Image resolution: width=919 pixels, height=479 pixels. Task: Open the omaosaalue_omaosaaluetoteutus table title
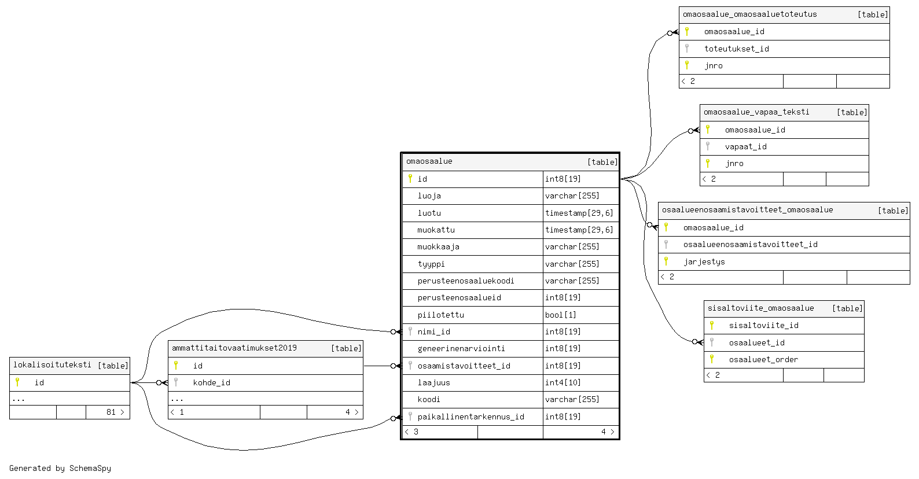[750, 14]
